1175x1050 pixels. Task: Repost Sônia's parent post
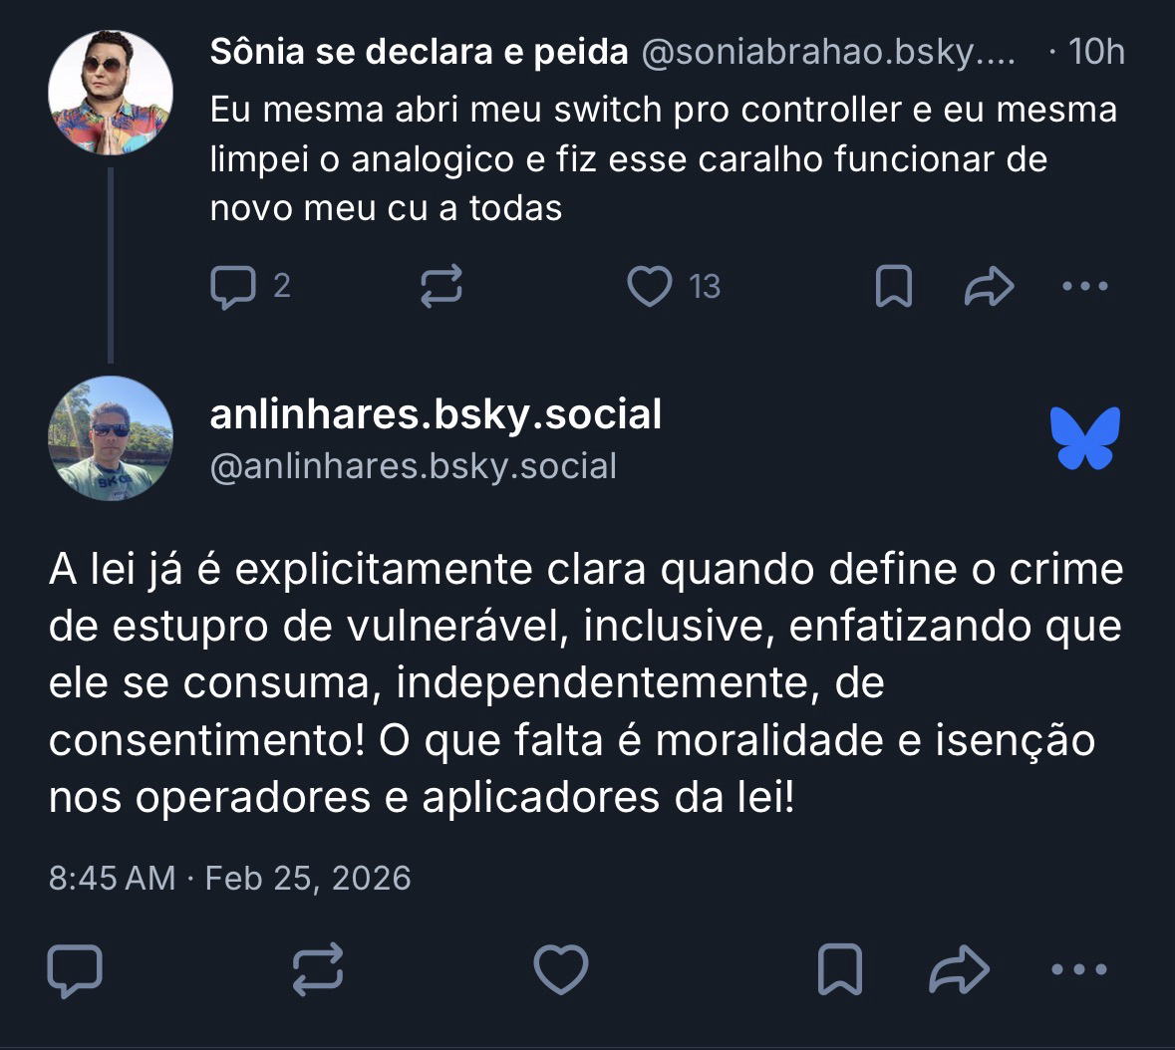pos(441,287)
